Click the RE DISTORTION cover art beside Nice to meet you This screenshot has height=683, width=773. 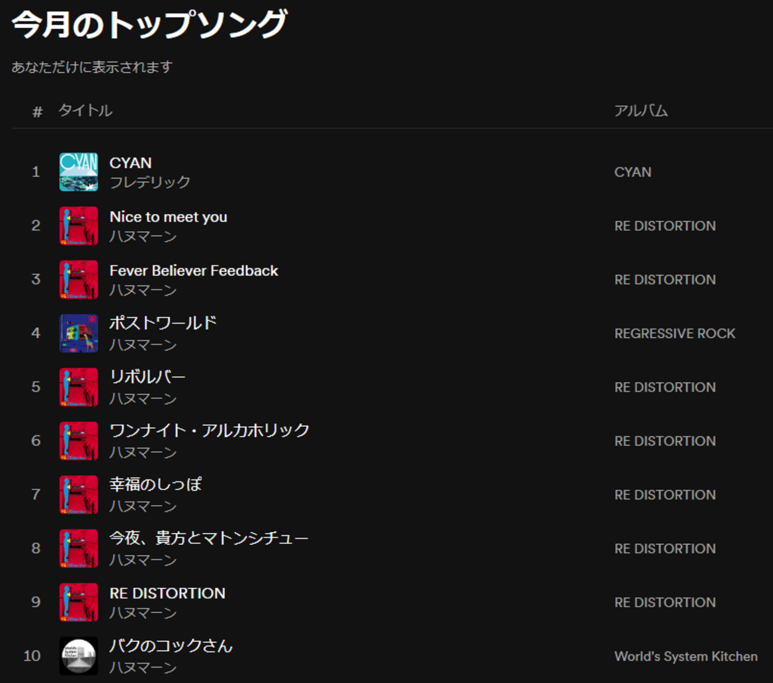(x=78, y=225)
